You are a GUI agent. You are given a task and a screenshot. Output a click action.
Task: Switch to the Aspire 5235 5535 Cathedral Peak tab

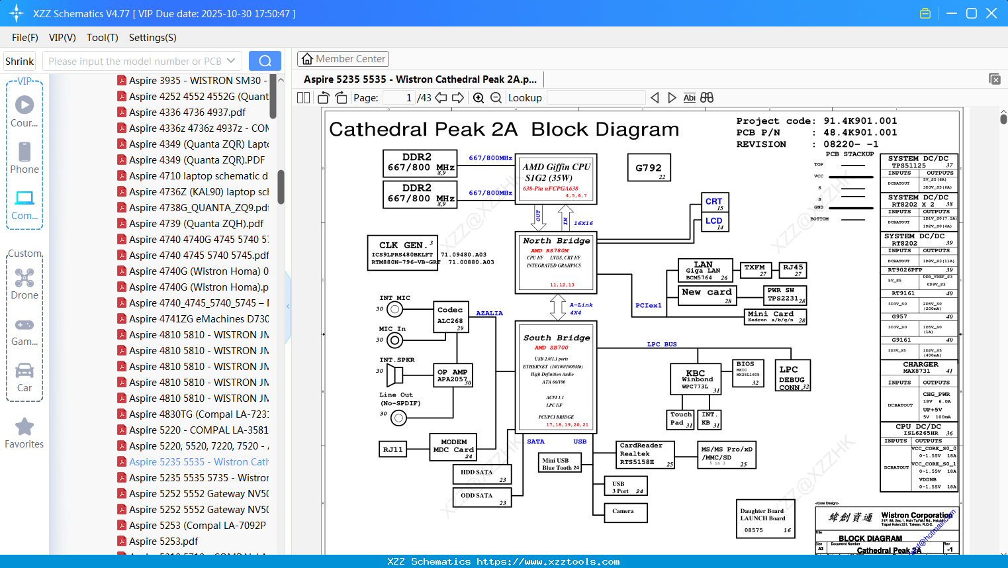pyautogui.click(x=420, y=79)
